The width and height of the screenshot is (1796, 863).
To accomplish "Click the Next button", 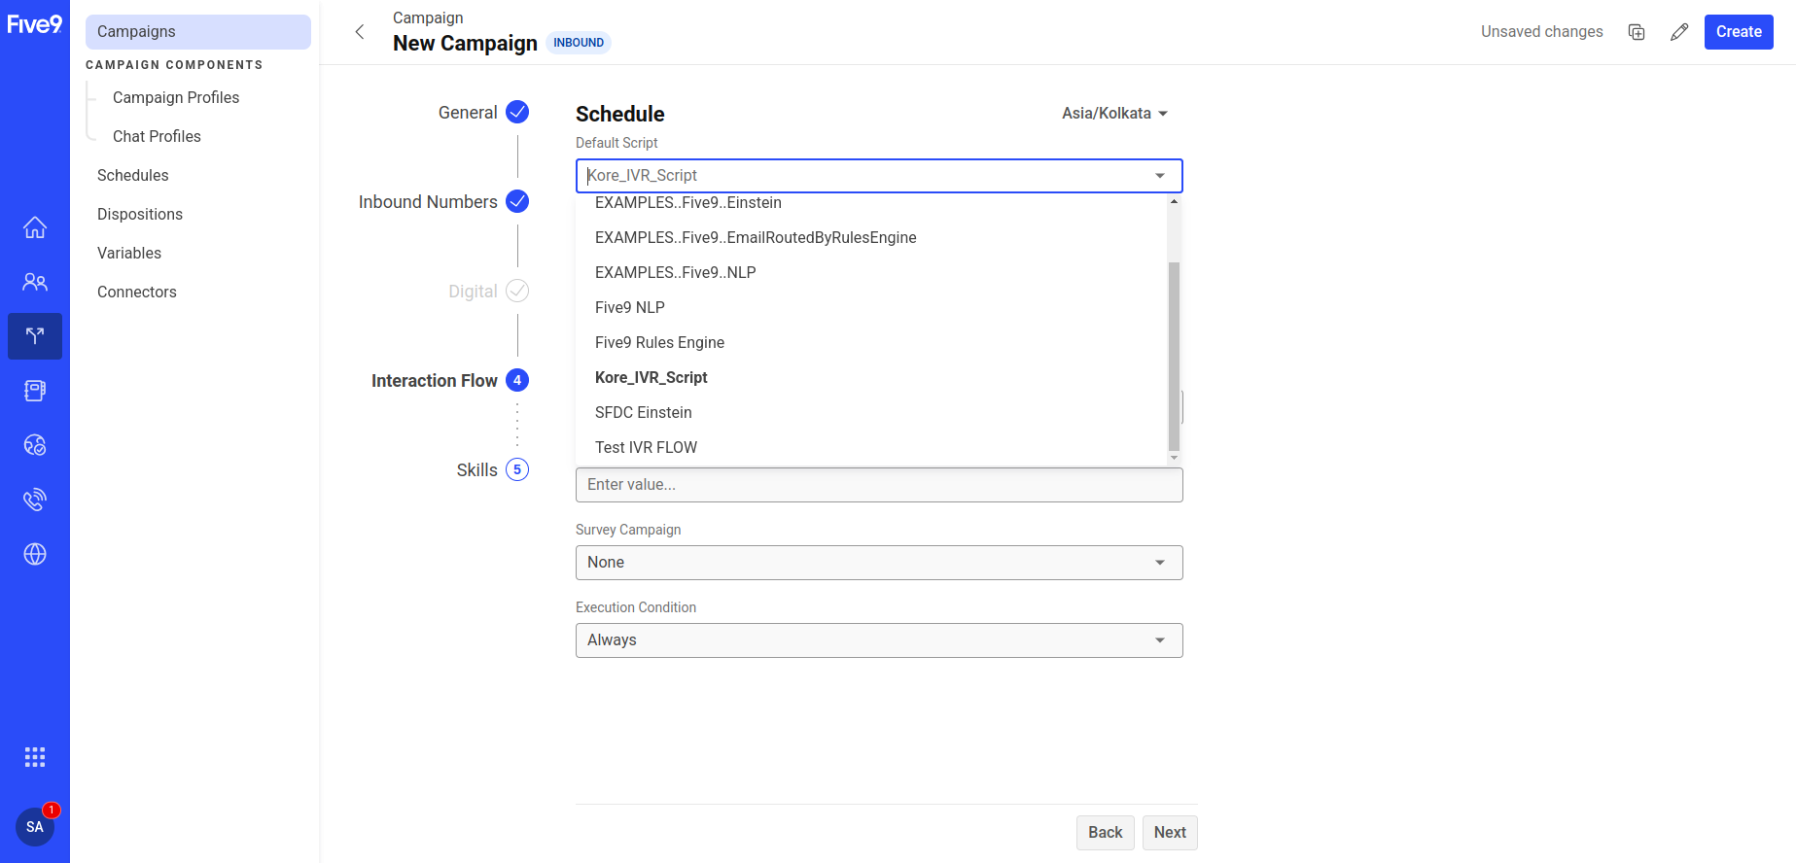I will coord(1169,833).
